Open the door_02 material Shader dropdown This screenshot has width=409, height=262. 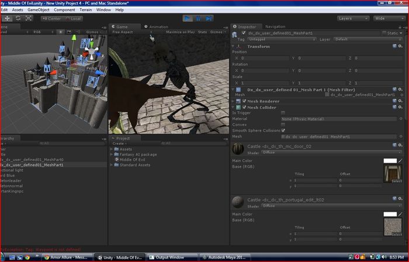point(331,153)
